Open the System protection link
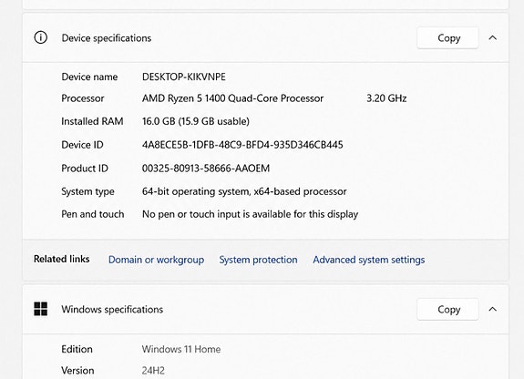Image resolution: width=524 pixels, height=379 pixels. click(258, 260)
